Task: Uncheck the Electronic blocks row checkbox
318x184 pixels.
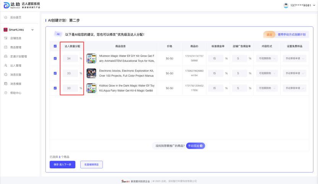Action: [x=55, y=73]
